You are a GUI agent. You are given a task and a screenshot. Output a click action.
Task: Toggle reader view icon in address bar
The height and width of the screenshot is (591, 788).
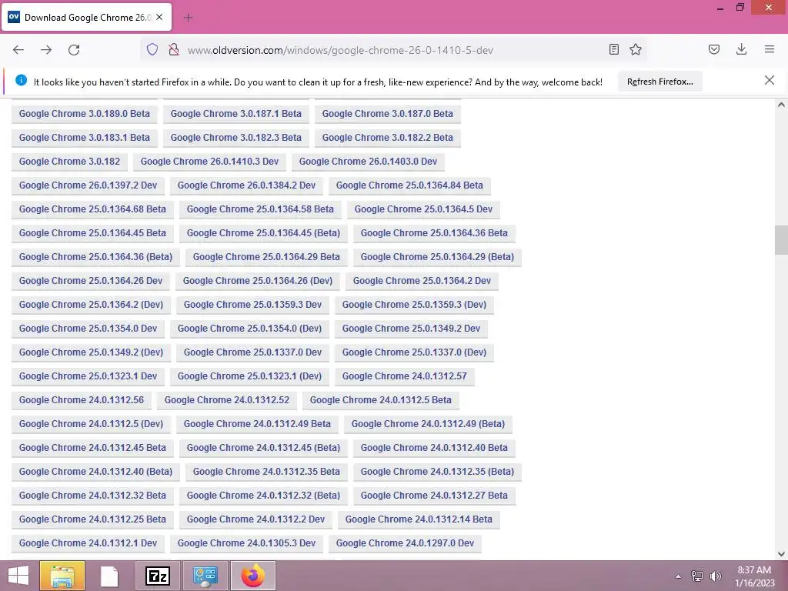(613, 49)
